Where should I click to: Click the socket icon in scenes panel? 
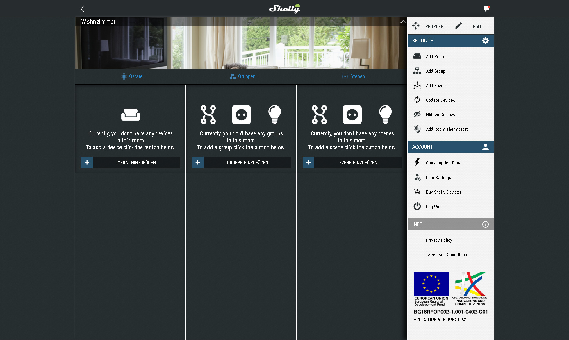(x=352, y=114)
